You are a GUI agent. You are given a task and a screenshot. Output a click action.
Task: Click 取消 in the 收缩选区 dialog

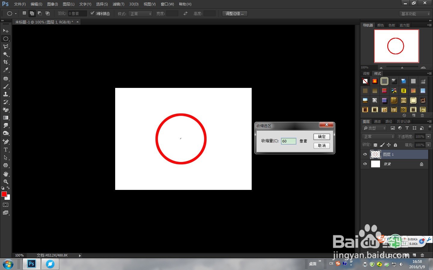click(322, 146)
